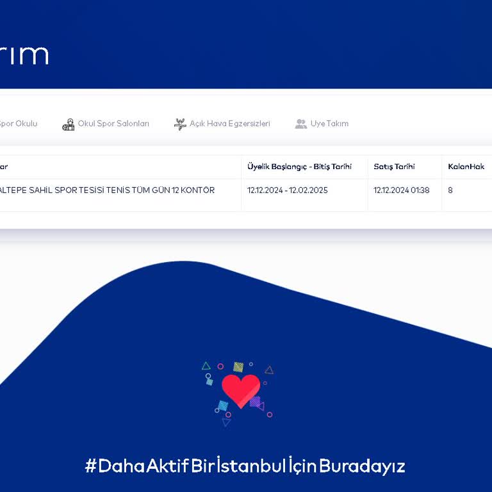The height and width of the screenshot is (492, 492).
Task: Click the Üyelik Başlangıç - Bitiş Tarihi header
Action: pos(299,167)
